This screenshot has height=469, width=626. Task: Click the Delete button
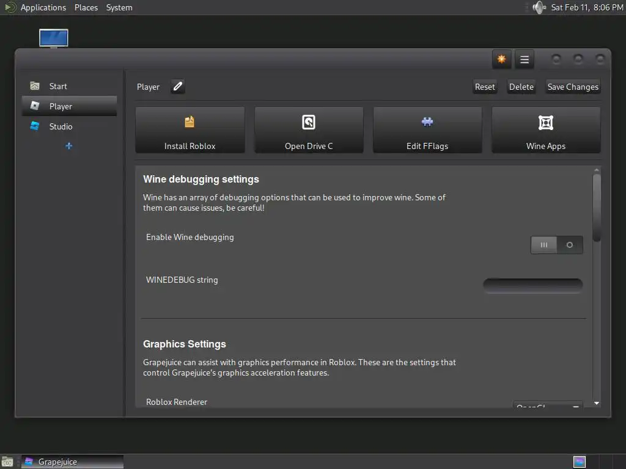click(x=521, y=87)
